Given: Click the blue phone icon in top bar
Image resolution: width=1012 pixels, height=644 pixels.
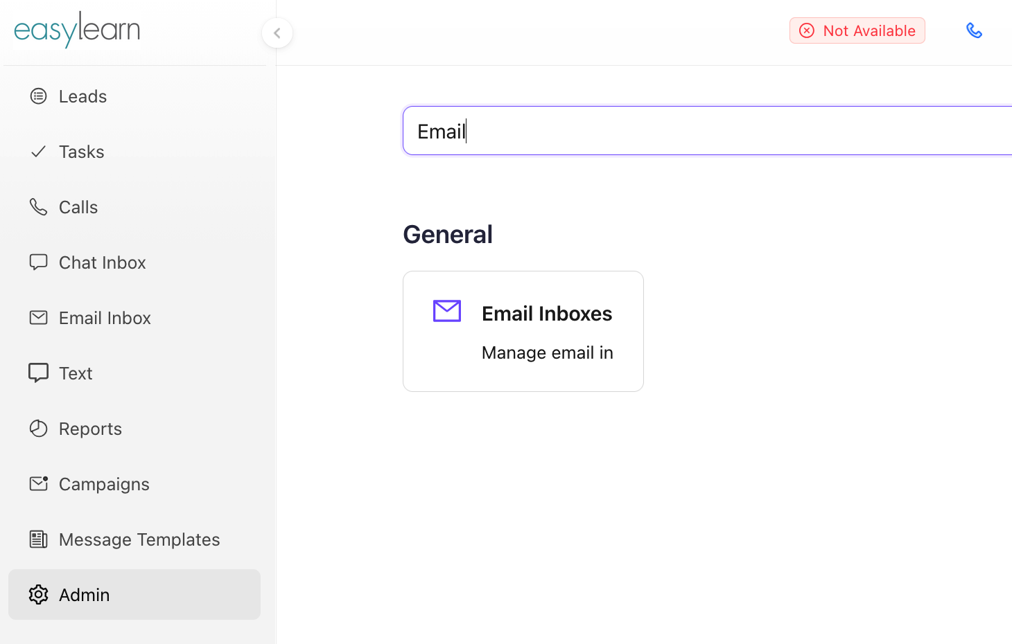Looking at the screenshot, I should coord(974,30).
